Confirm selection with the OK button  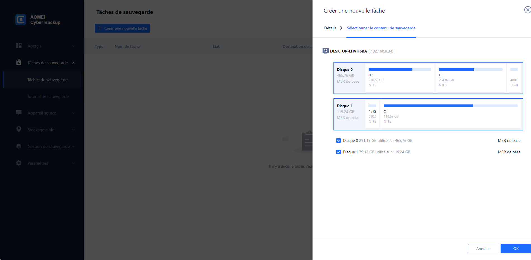(516, 249)
